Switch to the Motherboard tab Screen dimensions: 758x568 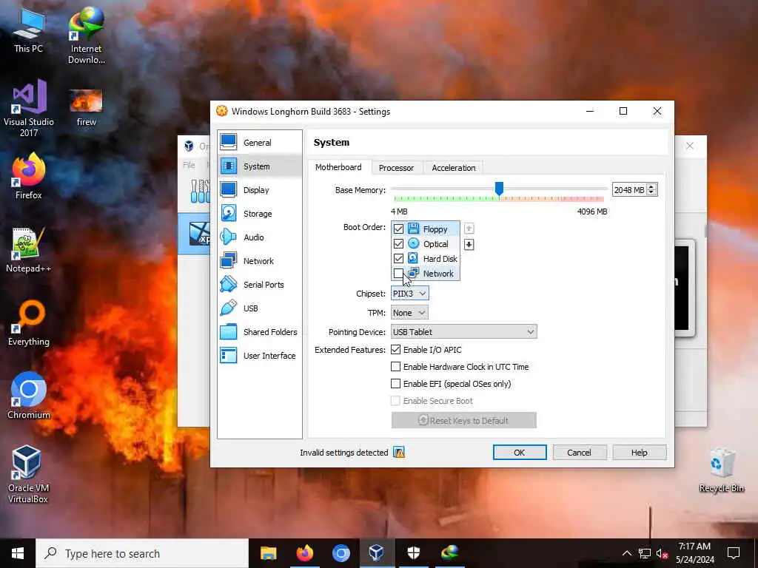click(338, 167)
